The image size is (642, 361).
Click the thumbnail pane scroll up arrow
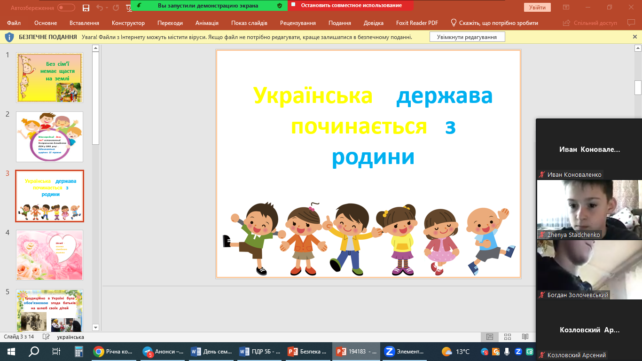pos(96,48)
